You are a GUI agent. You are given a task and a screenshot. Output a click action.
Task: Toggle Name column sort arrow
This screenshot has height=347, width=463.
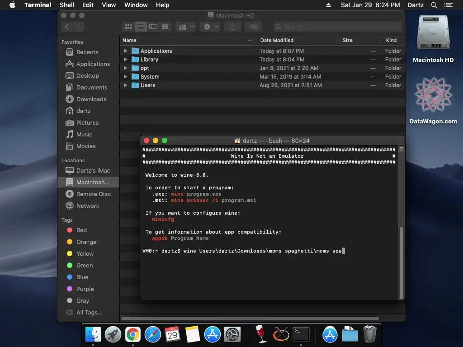250,40
